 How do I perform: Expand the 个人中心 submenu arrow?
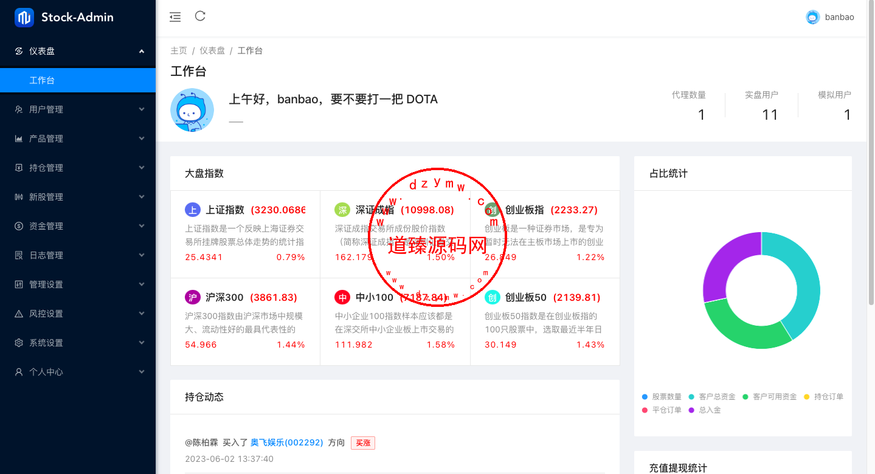[142, 372]
